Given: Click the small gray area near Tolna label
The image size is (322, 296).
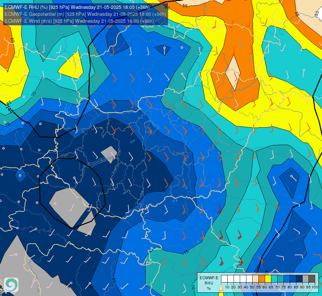Looking at the screenshot, I should (x=109, y=154).
